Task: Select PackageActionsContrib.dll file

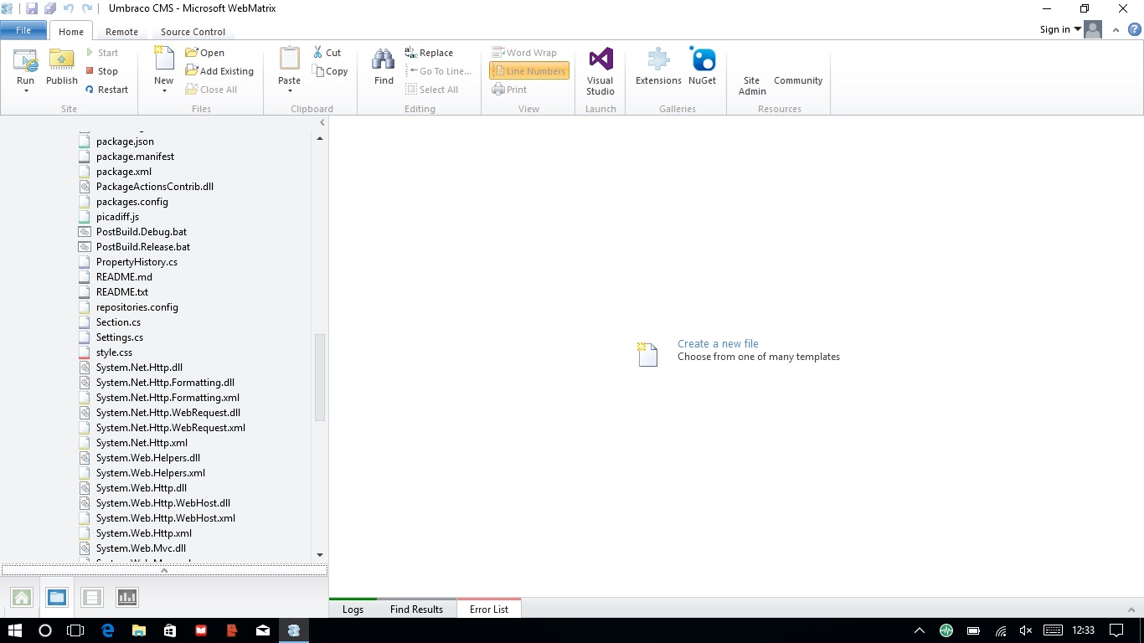Action: [154, 187]
